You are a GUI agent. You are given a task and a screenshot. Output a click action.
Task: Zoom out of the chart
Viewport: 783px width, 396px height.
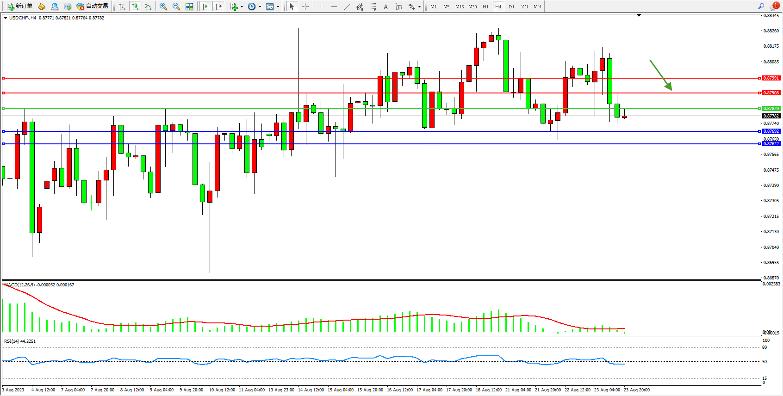coord(176,6)
